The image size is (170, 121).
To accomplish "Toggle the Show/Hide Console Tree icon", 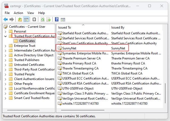I will coord(26,19).
